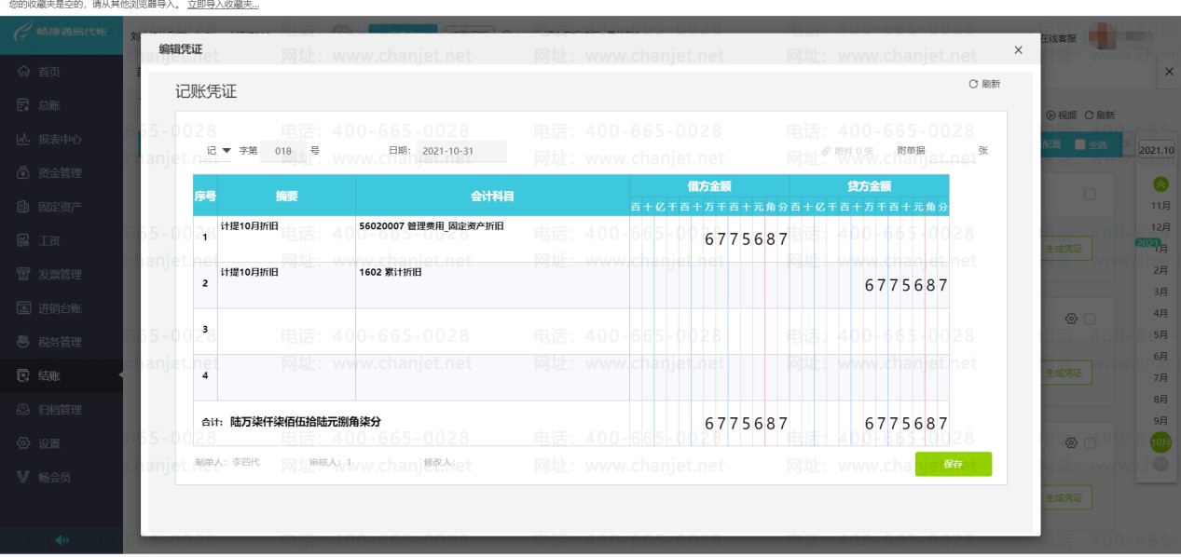1181x557 pixels.
Task: Play the 视频 video icon in background page
Action: point(1051,115)
